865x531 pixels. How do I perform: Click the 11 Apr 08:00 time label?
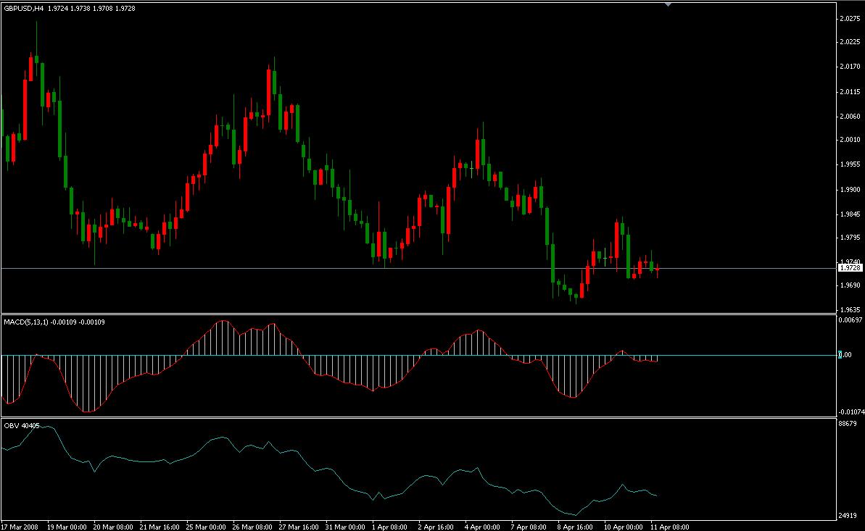pos(669,527)
